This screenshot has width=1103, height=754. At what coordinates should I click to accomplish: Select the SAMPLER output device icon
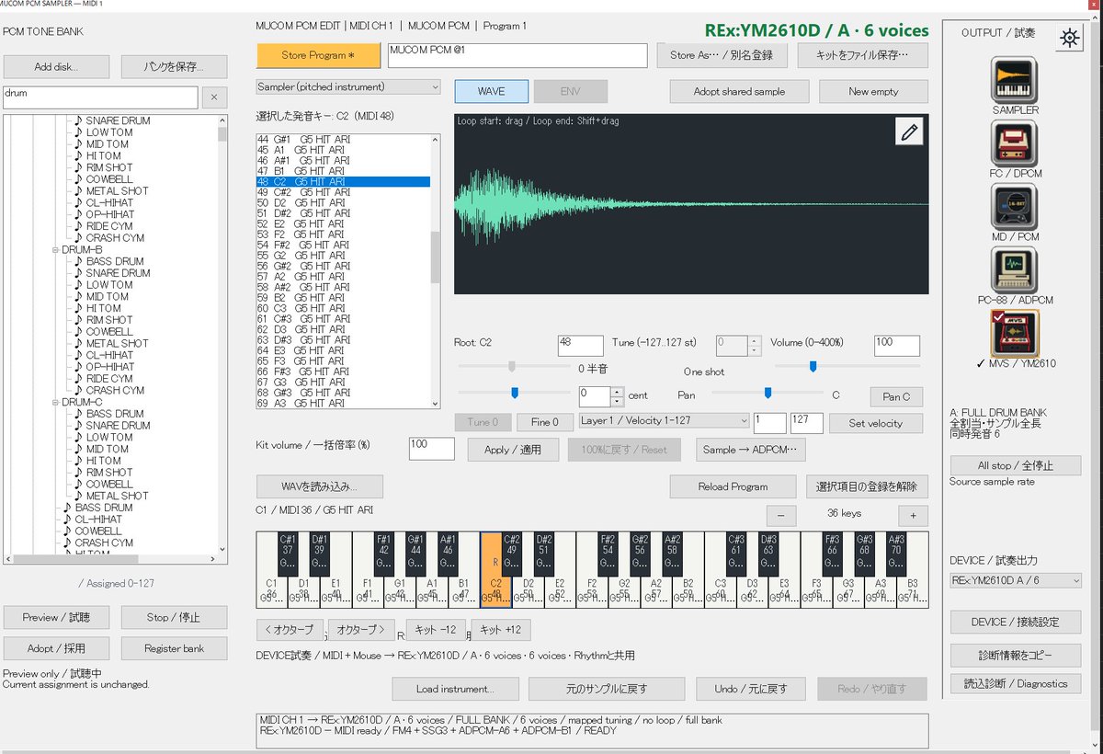pos(1015,80)
